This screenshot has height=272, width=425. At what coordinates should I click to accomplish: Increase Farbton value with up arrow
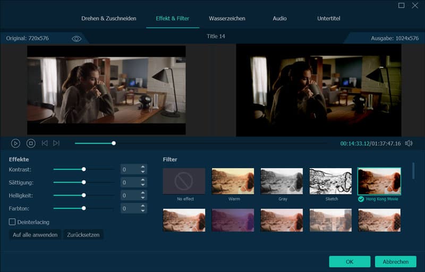[142, 206]
